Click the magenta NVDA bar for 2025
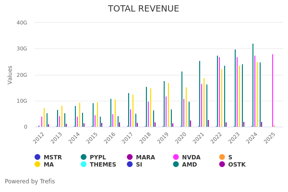The image size is (288, 192). click(273, 91)
